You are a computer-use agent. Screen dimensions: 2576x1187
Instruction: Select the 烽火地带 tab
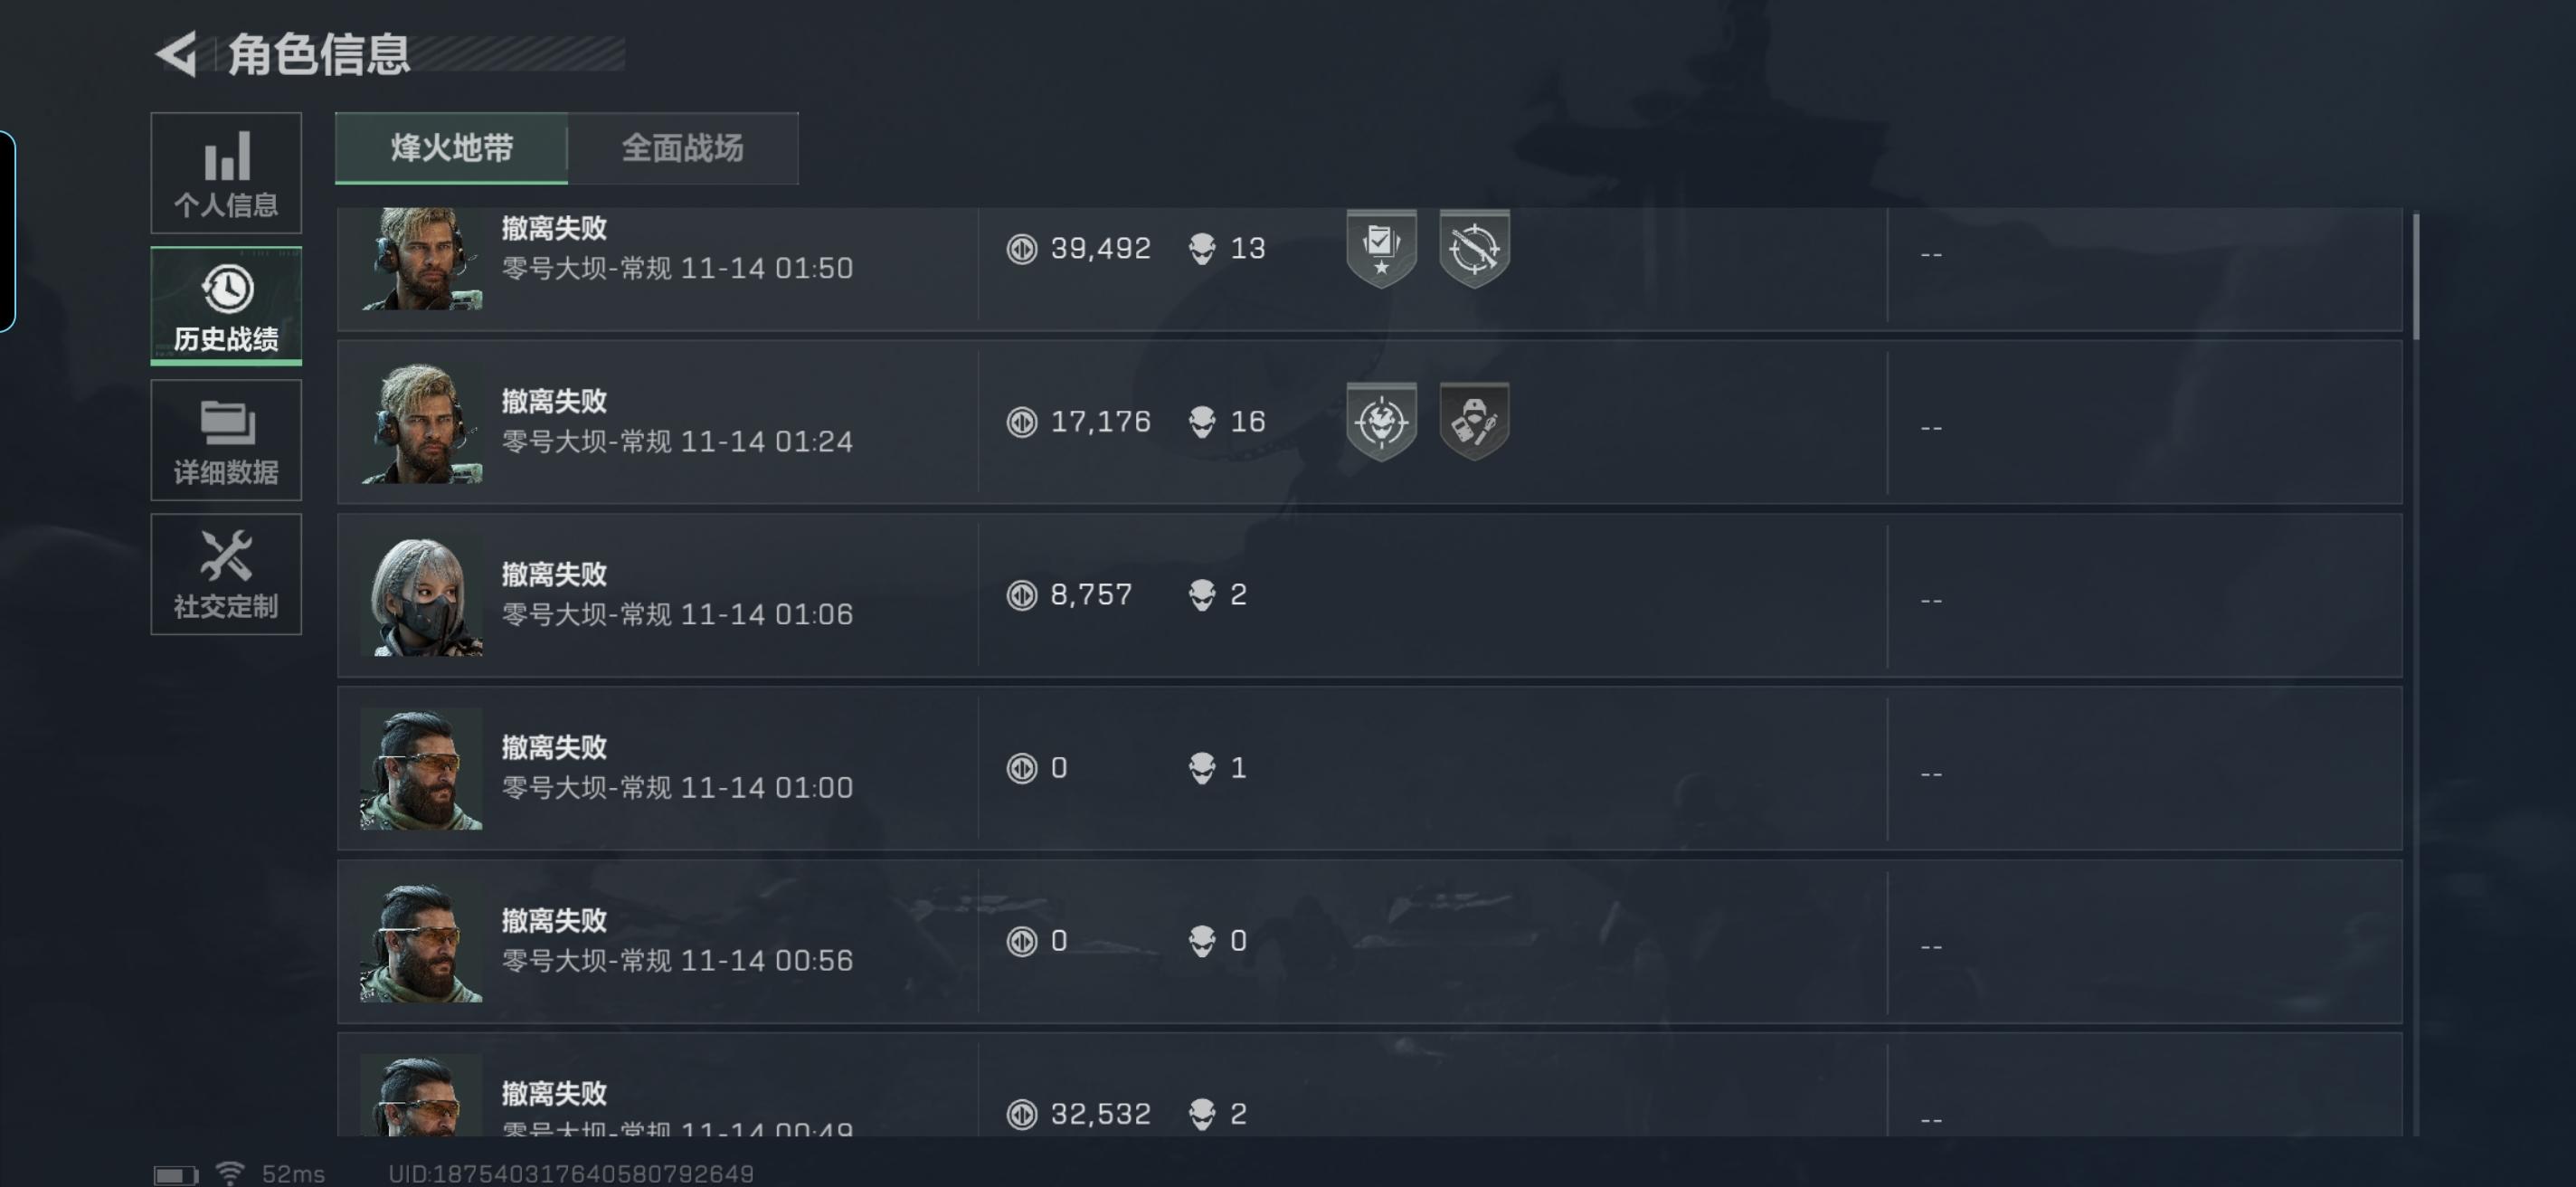pos(451,148)
